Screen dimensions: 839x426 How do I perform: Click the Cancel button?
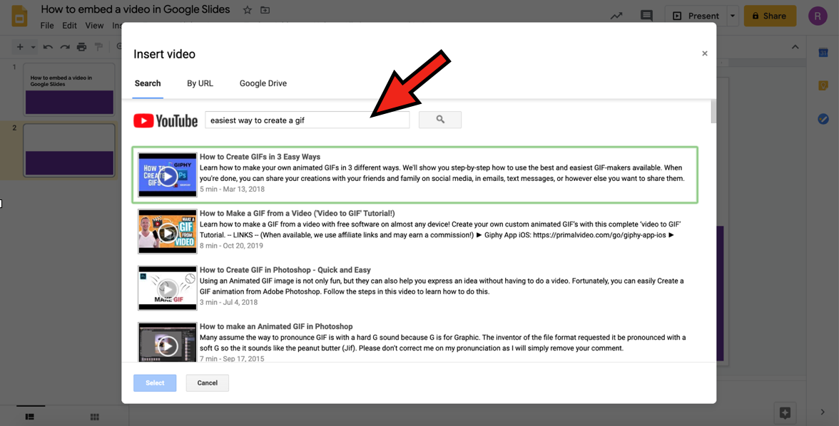coord(207,383)
